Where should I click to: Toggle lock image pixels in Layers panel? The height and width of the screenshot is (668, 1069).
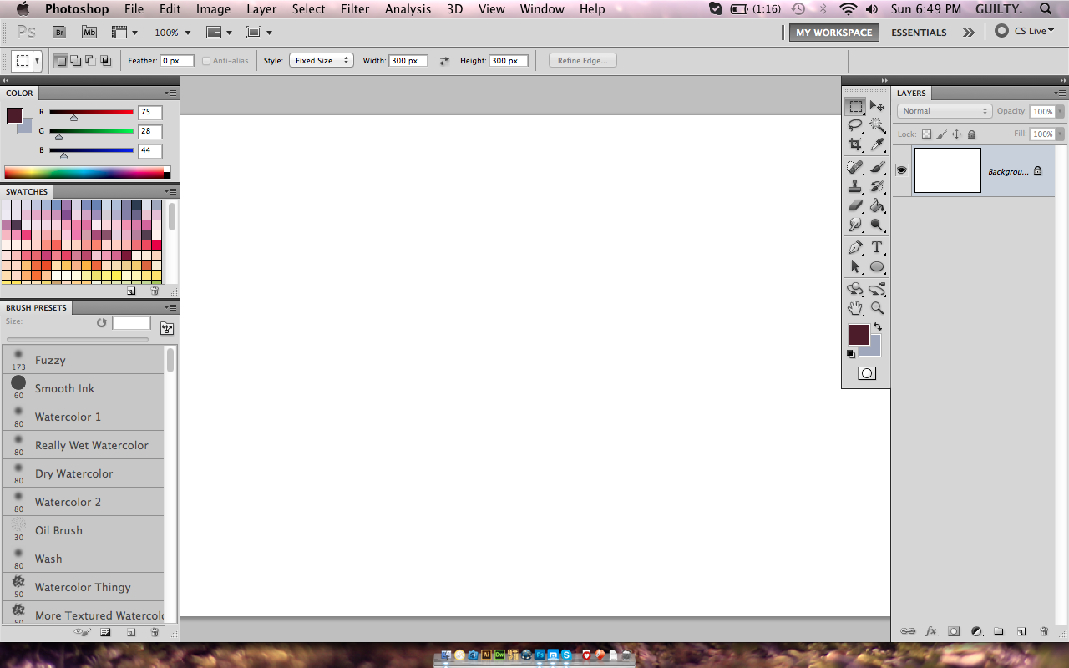coord(941,134)
